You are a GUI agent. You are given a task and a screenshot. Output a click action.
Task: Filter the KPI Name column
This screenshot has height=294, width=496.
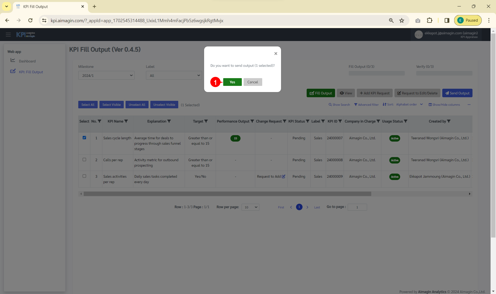pos(126,121)
